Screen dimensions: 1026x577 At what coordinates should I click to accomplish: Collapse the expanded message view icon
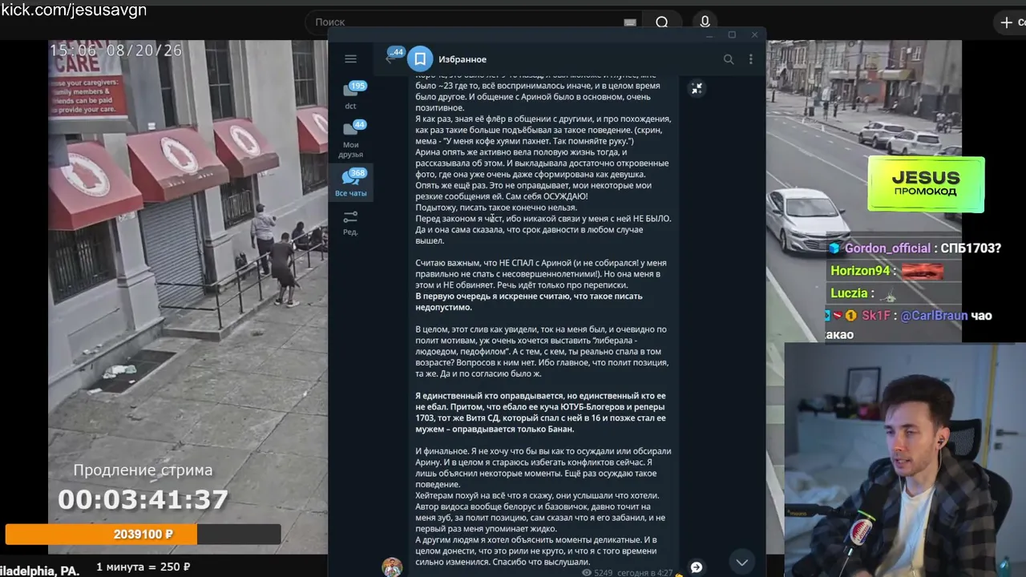pyautogui.click(x=697, y=89)
